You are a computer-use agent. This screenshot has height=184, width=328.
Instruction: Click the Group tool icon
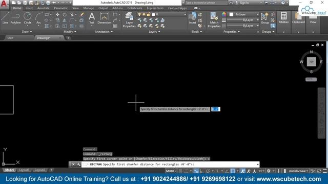(x=265, y=18)
